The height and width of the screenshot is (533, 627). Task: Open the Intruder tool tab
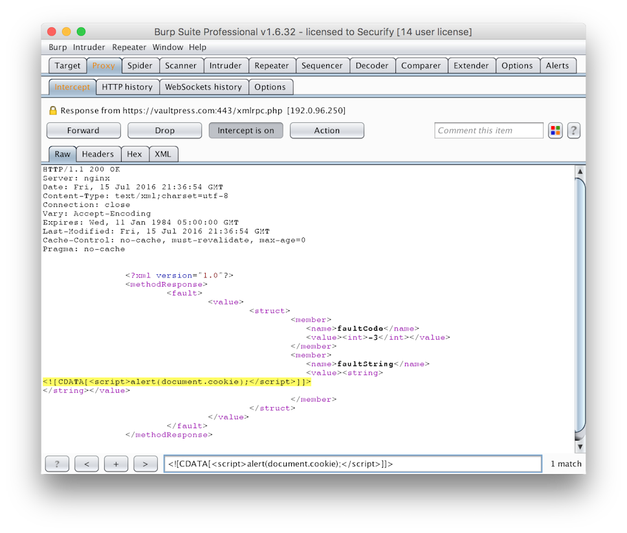click(x=226, y=65)
